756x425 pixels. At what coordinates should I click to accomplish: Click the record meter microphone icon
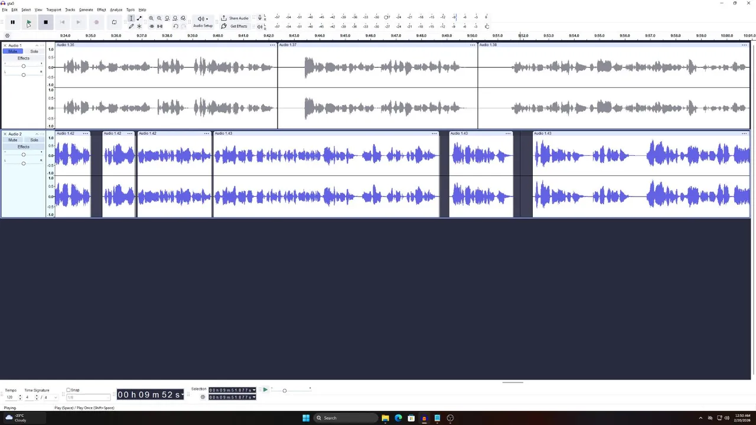[260, 17]
